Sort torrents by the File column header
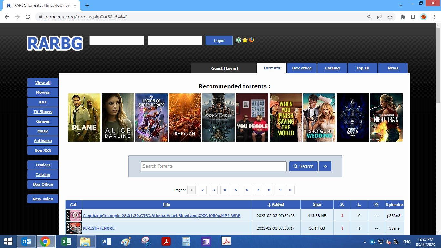Screen dimensions: 441x248 pos(167,204)
